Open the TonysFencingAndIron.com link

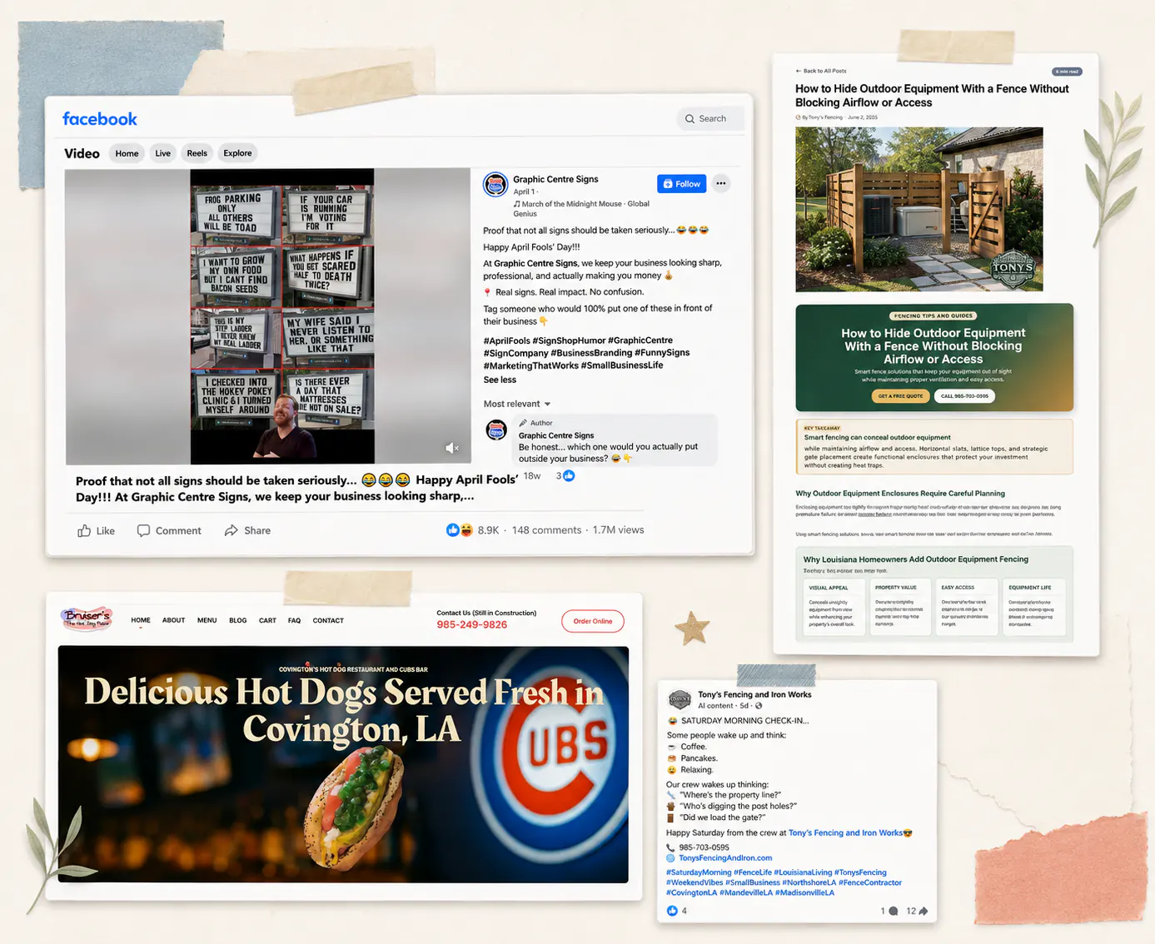(x=725, y=858)
